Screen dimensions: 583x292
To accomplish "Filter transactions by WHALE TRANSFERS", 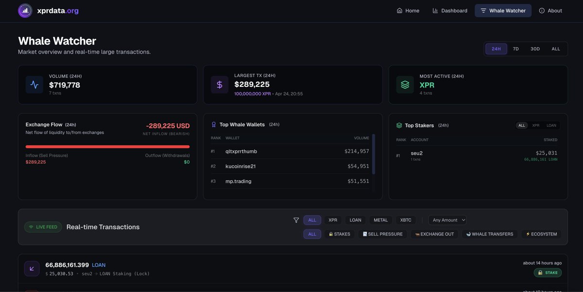I will point(490,234).
